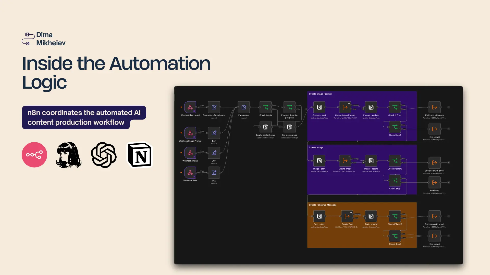Screen dimensions: 490x275
Task: Click plus connector after End Loop with error1
Action: [x=449, y=163]
